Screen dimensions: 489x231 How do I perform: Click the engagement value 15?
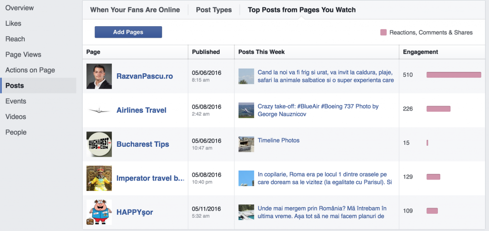[x=406, y=143]
